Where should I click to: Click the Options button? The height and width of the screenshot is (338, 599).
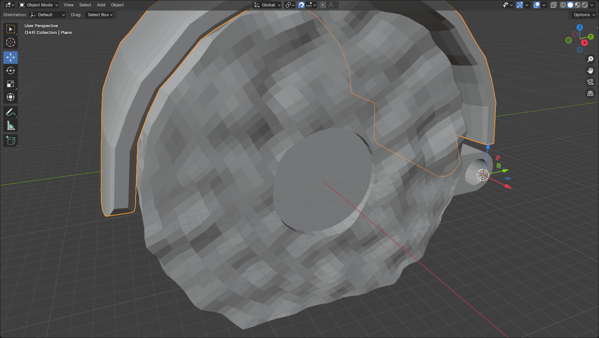(x=584, y=15)
